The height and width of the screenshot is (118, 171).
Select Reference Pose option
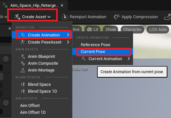pyautogui.click(x=103, y=45)
